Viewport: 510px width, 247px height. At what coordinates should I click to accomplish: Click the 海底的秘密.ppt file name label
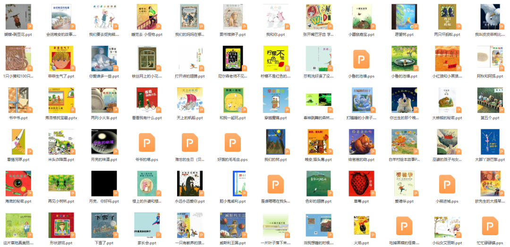(x=18, y=201)
